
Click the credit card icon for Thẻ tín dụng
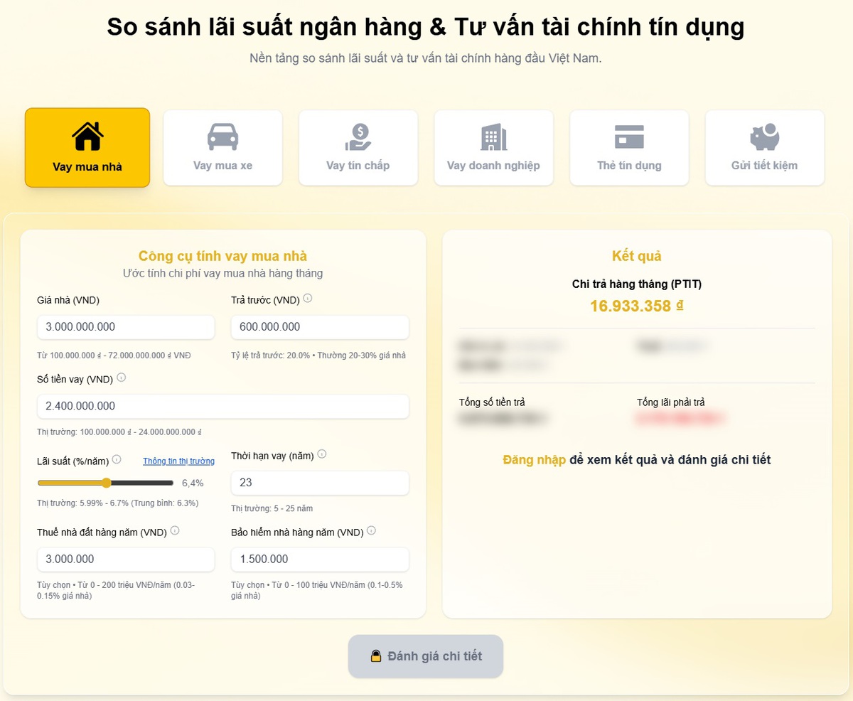(629, 137)
